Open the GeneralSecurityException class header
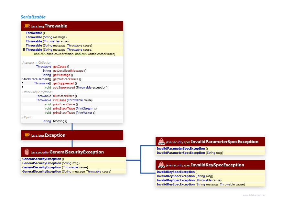The image size is (283, 210). (x=73, y=152)
